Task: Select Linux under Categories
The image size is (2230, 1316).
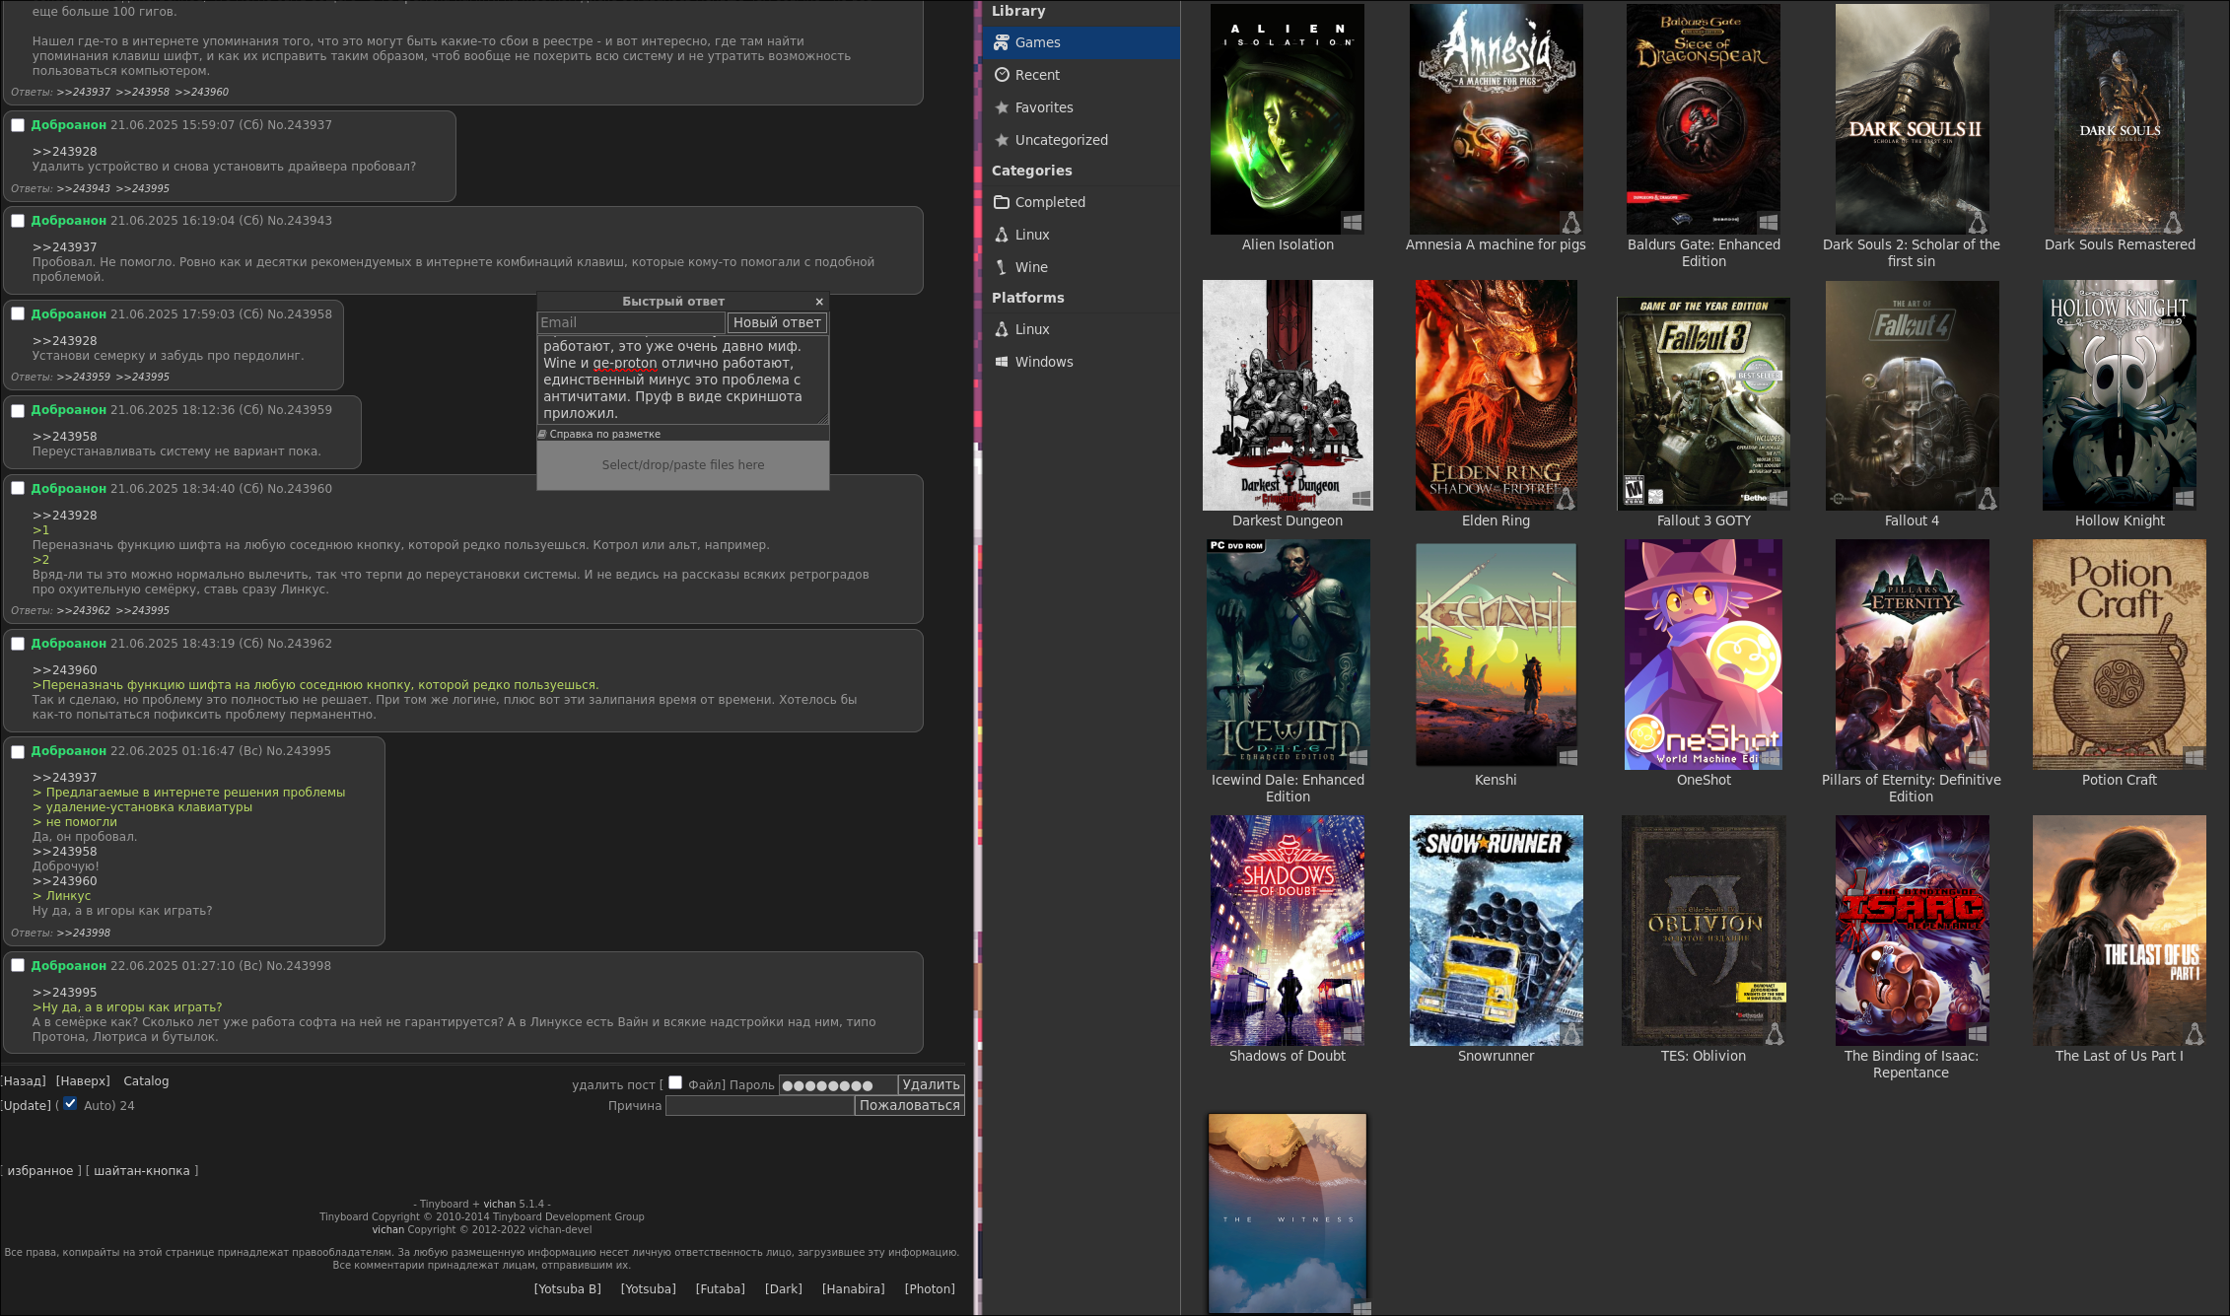Action: tap(1081, 235)
